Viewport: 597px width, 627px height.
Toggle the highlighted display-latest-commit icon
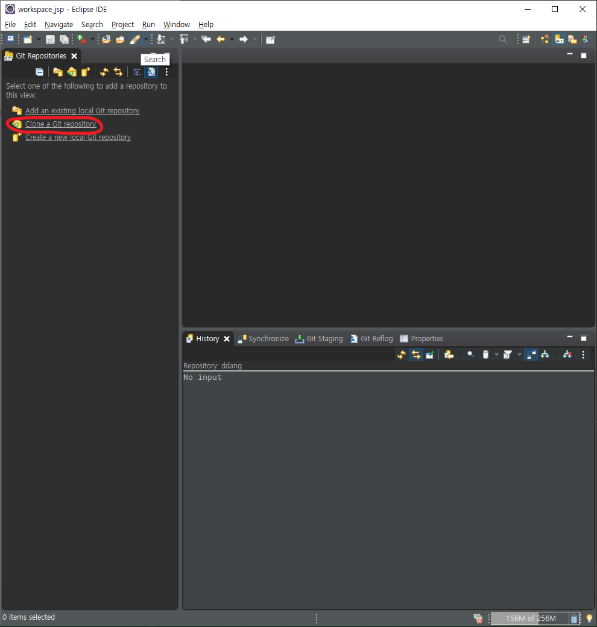pyautogui.click(x=151, y=72)
